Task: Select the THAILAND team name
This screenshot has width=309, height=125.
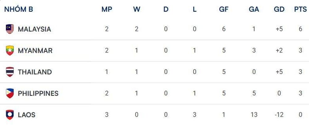Action: click(x=35, y=72)
